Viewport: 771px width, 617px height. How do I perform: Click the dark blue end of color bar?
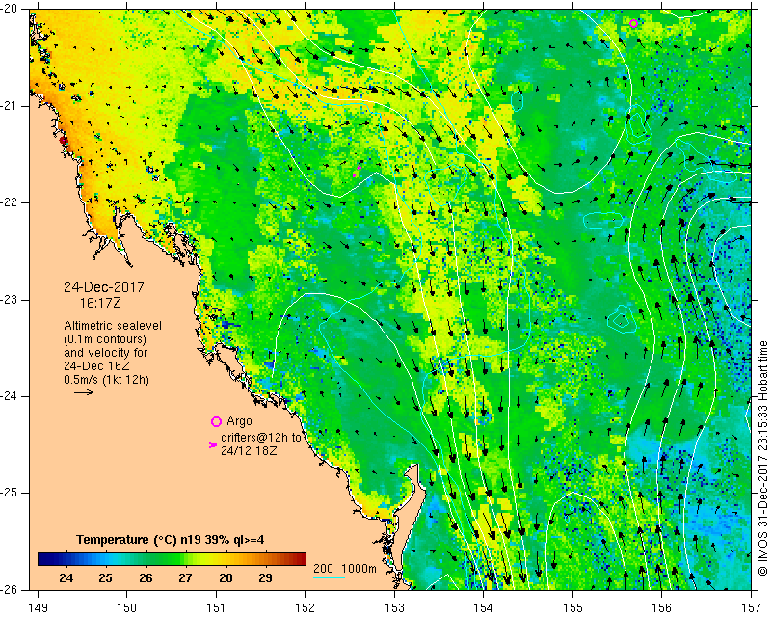[x=45, y=559]
